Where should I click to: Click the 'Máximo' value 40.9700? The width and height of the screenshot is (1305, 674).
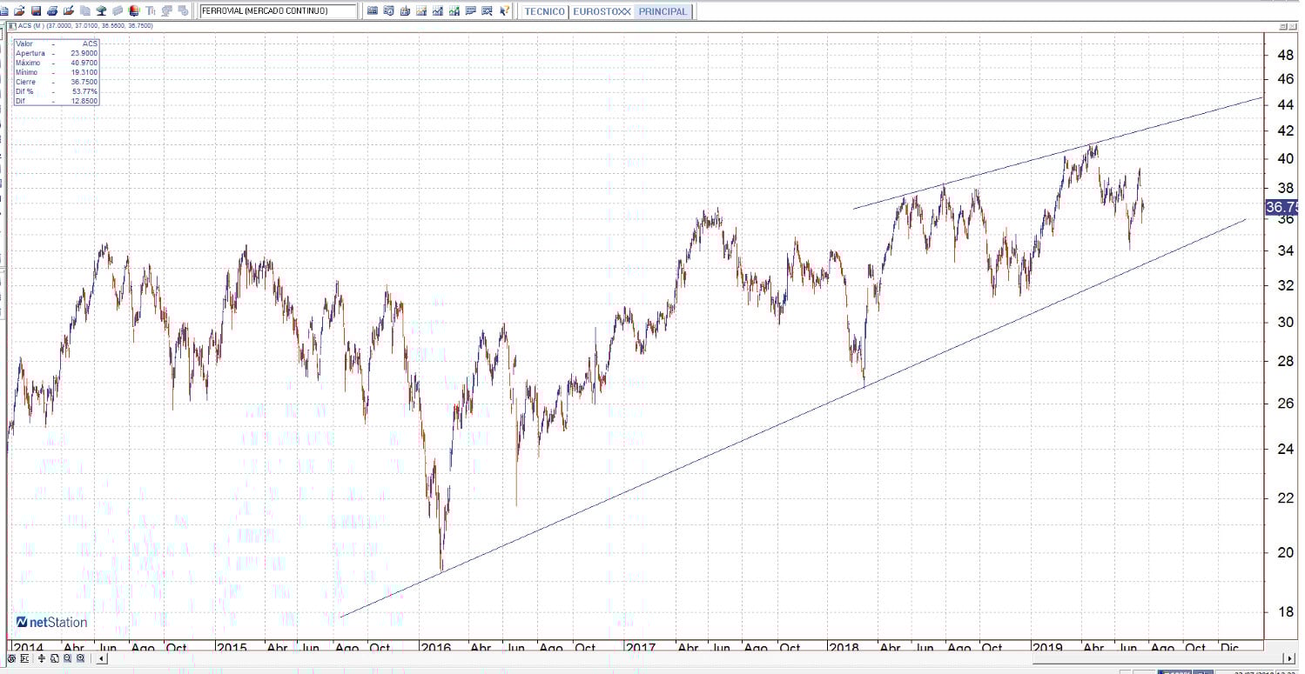tap(84, 63)
